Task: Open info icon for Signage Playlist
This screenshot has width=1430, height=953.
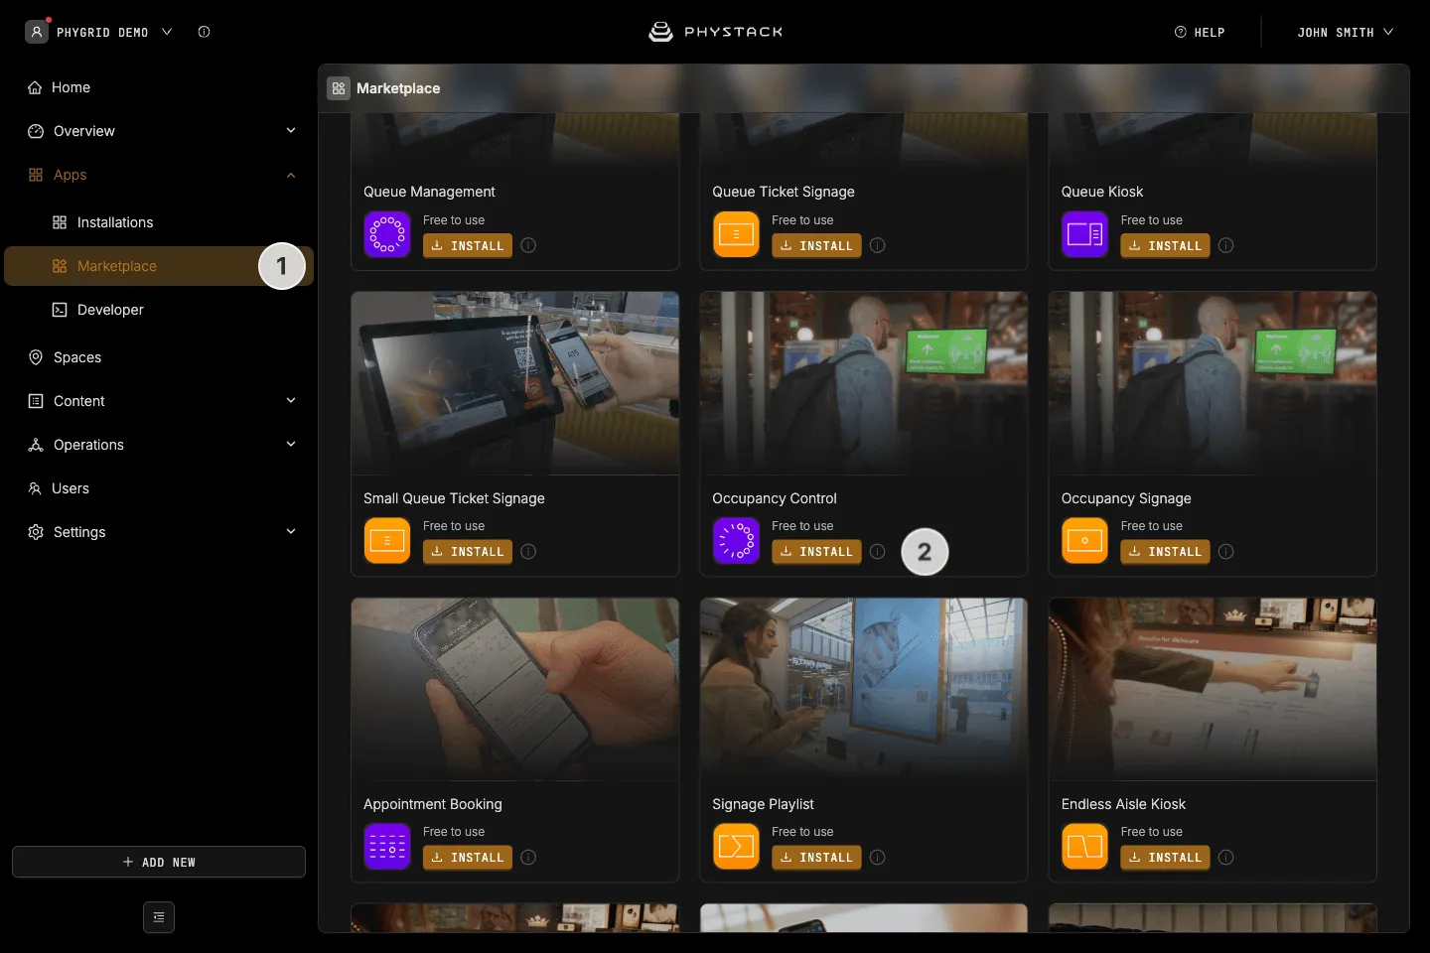Action: click(877, 857)
